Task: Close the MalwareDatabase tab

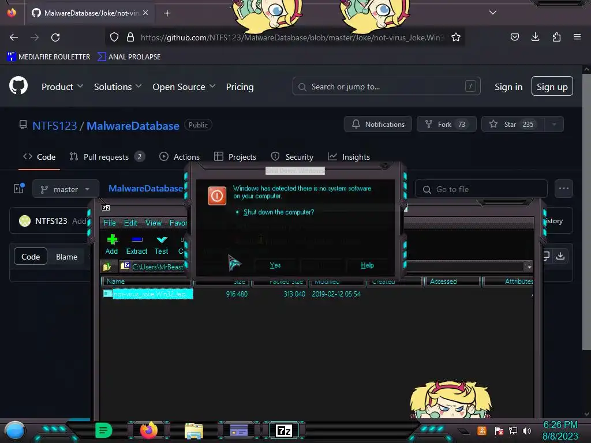Action: click(145, 13)
